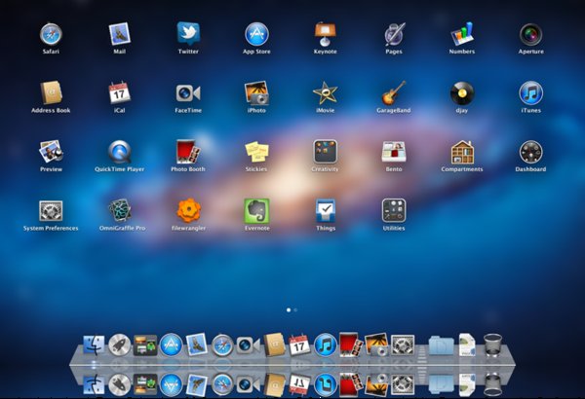The height and width of the screenshot is (399, 585).
Task: Launch Keynote
Action: tap(325, 34)
